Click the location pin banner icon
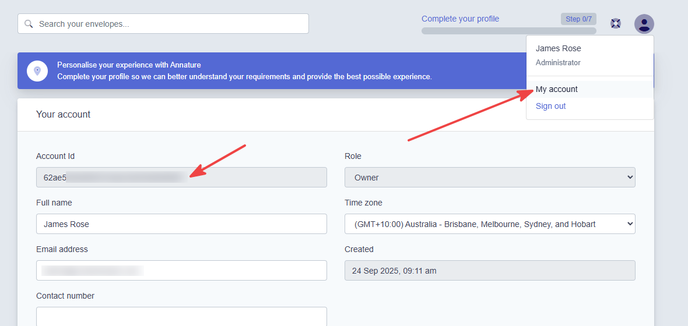Viewport: 688px width, 326px height. coord(37,70)
